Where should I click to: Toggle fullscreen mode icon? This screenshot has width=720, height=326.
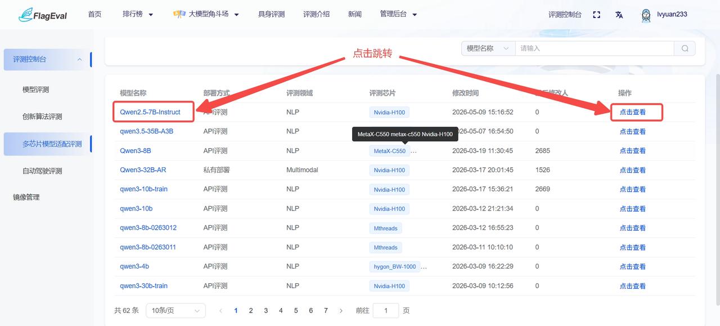point(597,15)
